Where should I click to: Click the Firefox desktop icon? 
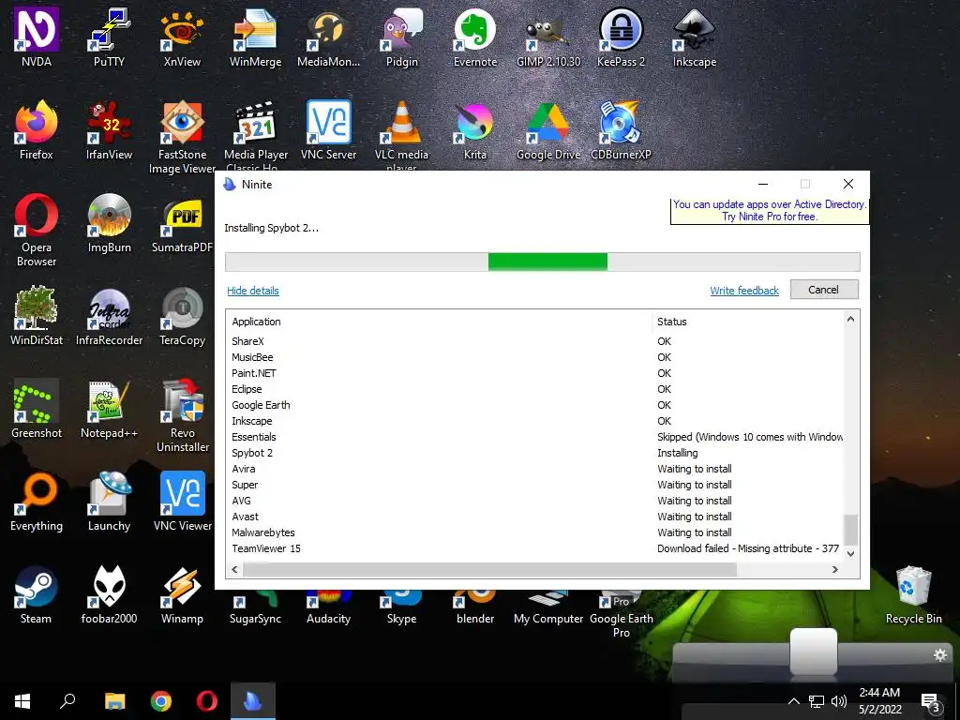click(37, 130)
